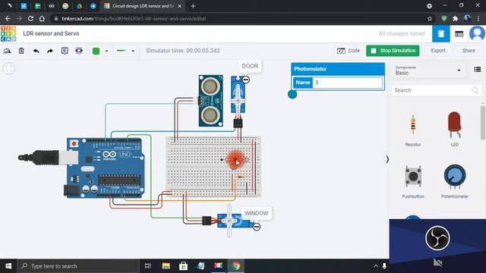The width and height of the screenshot is (486, 273).
Task: Delete selected component with trash icon
Action: [21, 51]
